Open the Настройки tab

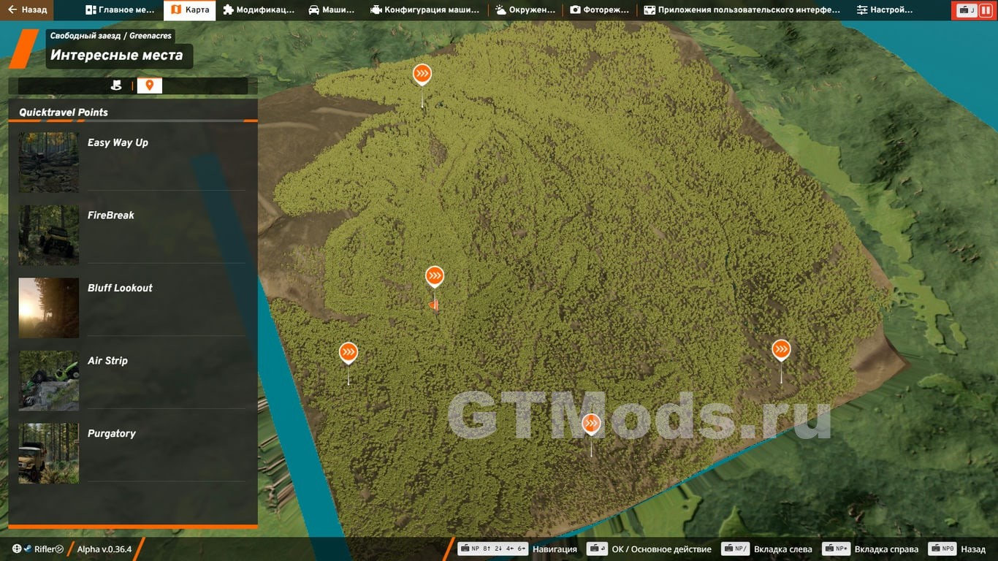click(885, 10)
